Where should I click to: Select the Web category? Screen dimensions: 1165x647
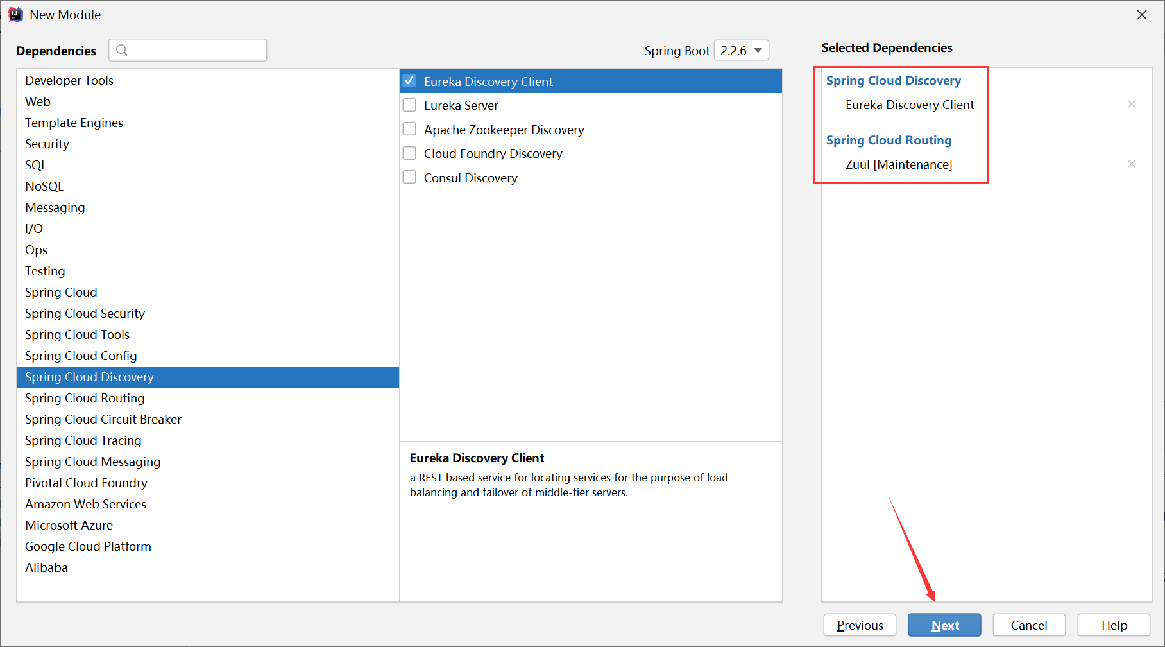point(208,101)
